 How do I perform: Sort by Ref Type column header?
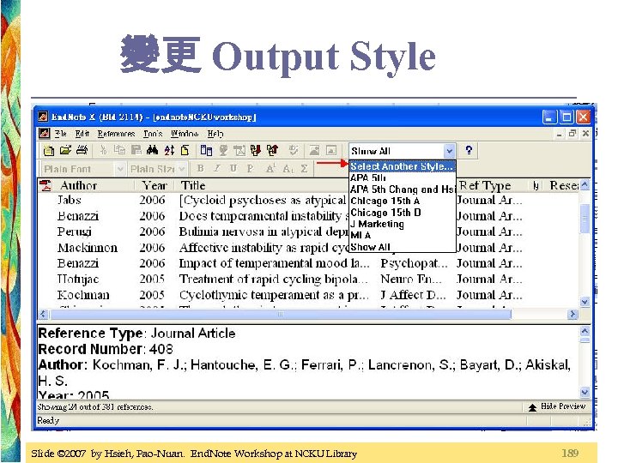pos(485,185)
